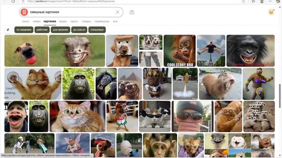This screenshot has height=158, width=282.
Task: Open search by image camera icon
Action: pos(132,12)
